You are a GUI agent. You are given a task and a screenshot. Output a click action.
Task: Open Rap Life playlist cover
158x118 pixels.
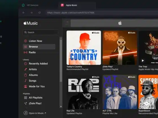(x=84, y=92)
